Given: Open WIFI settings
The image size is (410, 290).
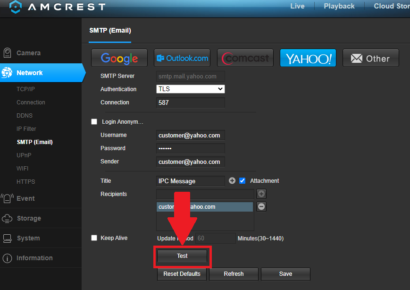Looking at the screenshot, I should (x=23, y=169).
